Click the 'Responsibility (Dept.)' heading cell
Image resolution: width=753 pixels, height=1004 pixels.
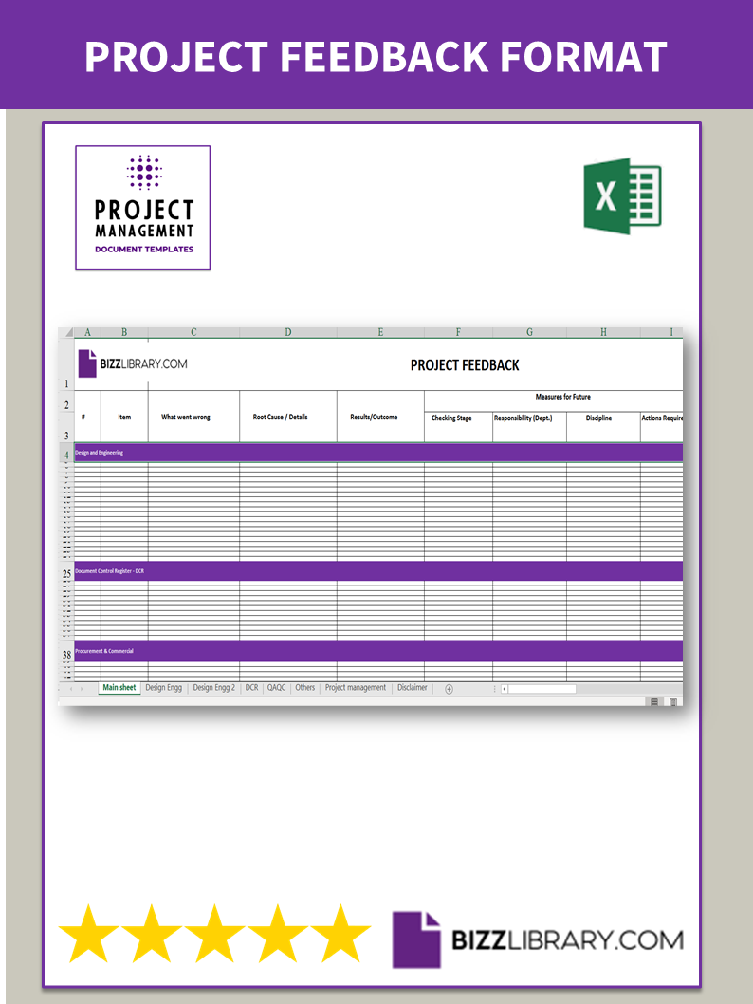click(529, 427)
